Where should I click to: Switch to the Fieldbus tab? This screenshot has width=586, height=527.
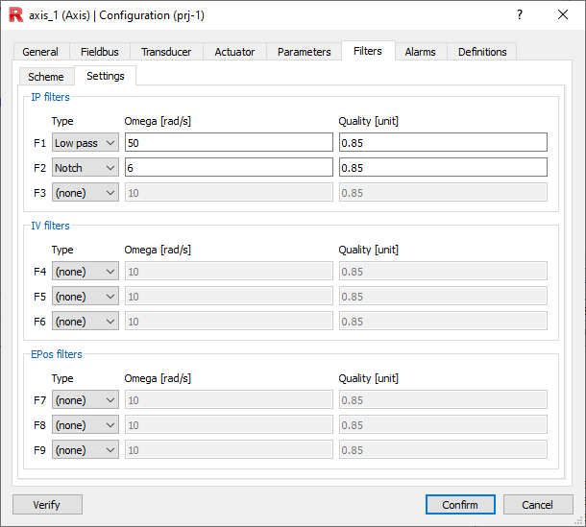tap(100, 52)
